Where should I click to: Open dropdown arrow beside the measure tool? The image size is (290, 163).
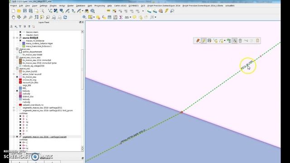point(130,17)
